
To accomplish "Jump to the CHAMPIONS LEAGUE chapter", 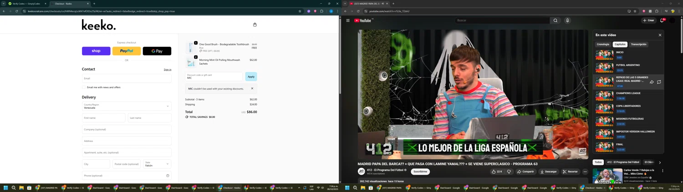I will (629, 96).
